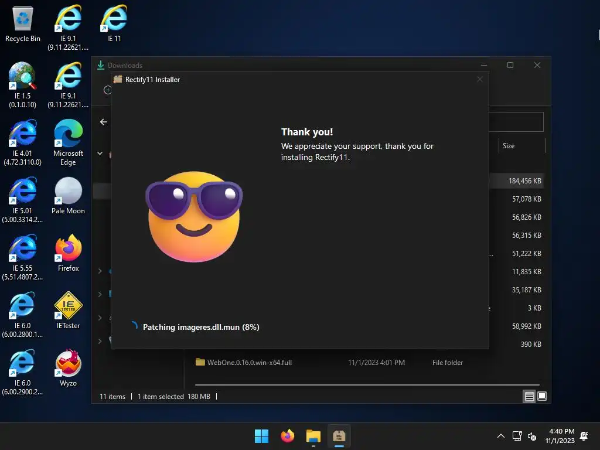600x450 pixels.
Task: Click the 11/1/2023 4:01 PM date cell
Action: pos(376,362)
